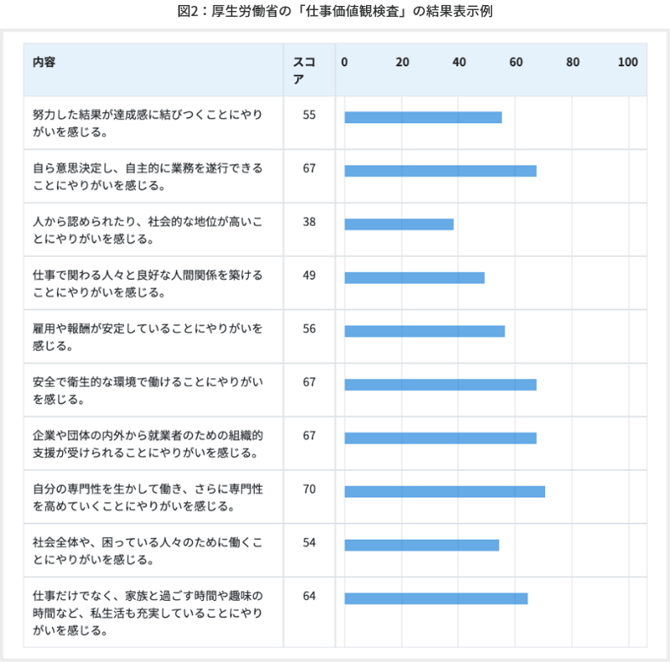
Task: Click the 人から認められたり row text
Action: pyautogui.click(x=147, y=229)
